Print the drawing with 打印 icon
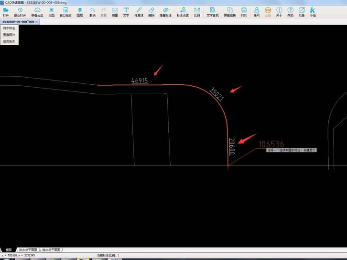The height and width of the screenshot is (260, 347). point(244,12)
